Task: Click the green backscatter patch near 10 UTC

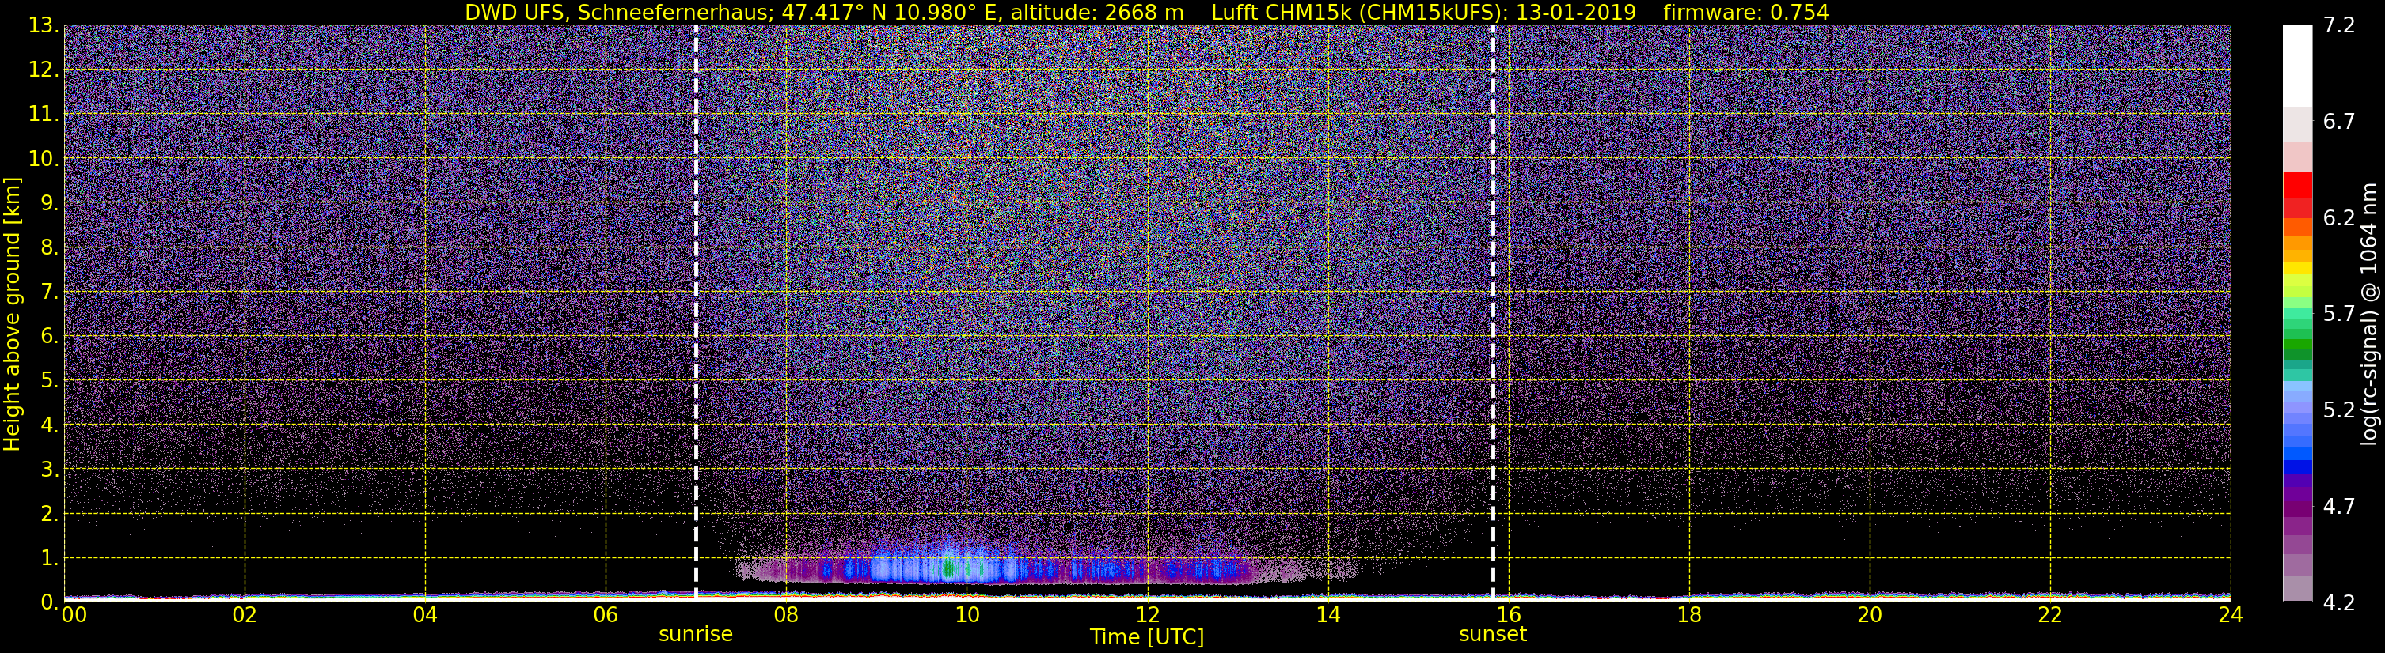Action: [x=949, y=568]
